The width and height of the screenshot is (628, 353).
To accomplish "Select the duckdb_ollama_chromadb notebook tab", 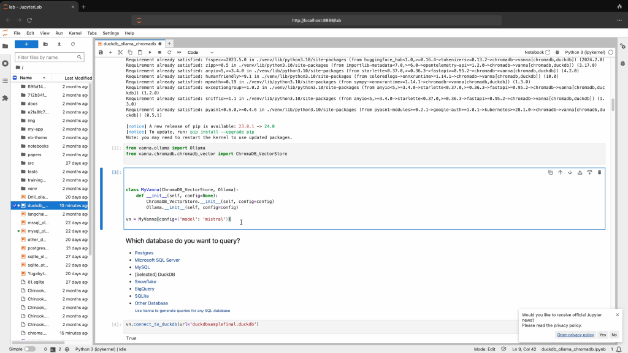I will point(129,44).
